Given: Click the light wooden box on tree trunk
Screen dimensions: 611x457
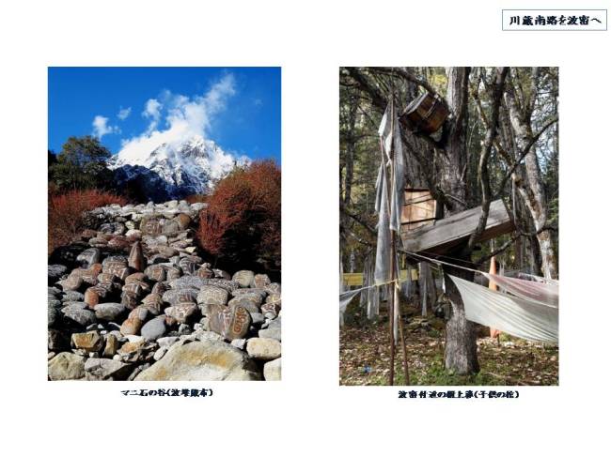Looking at the screenshot, I should 419,209.
